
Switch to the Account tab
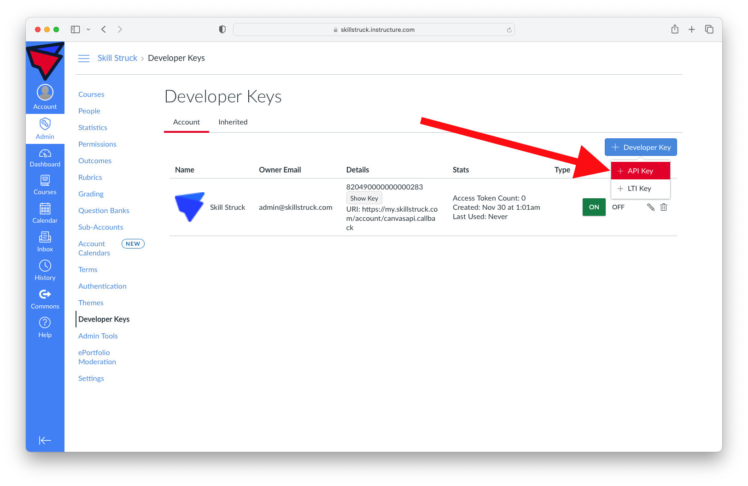(187, 122)
